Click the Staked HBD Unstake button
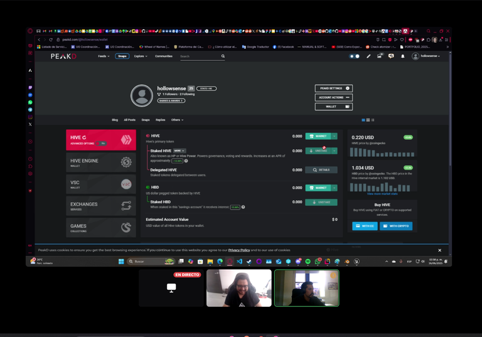The height and width of the screenshot is (337, 482). pyautogui.click(x=321, y=202)
